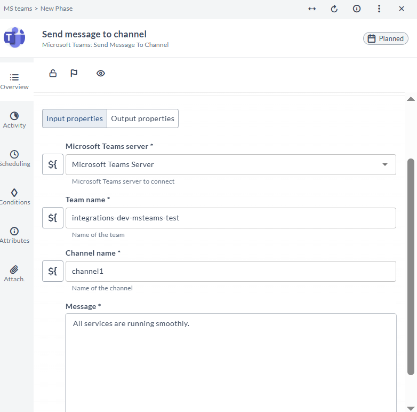
Task: Open the Overview sidebar tab
Action: pos(14,82)
